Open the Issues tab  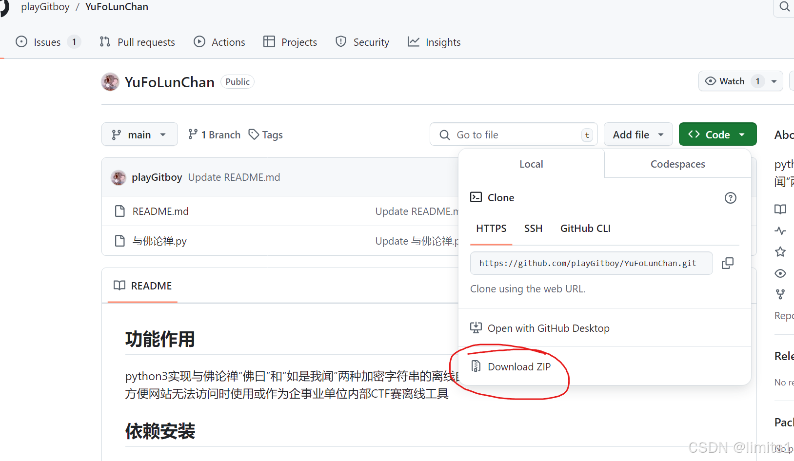pos(47,42)
